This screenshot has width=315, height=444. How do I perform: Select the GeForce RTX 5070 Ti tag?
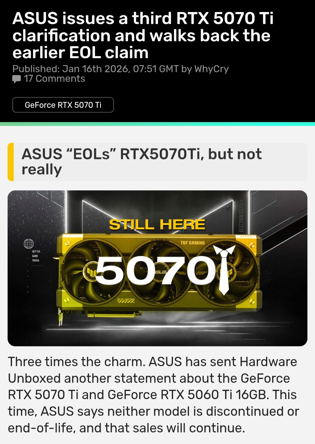point(63,105)
